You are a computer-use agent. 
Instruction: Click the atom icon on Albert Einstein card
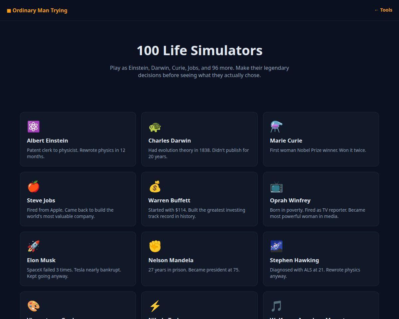click(34, 127)
